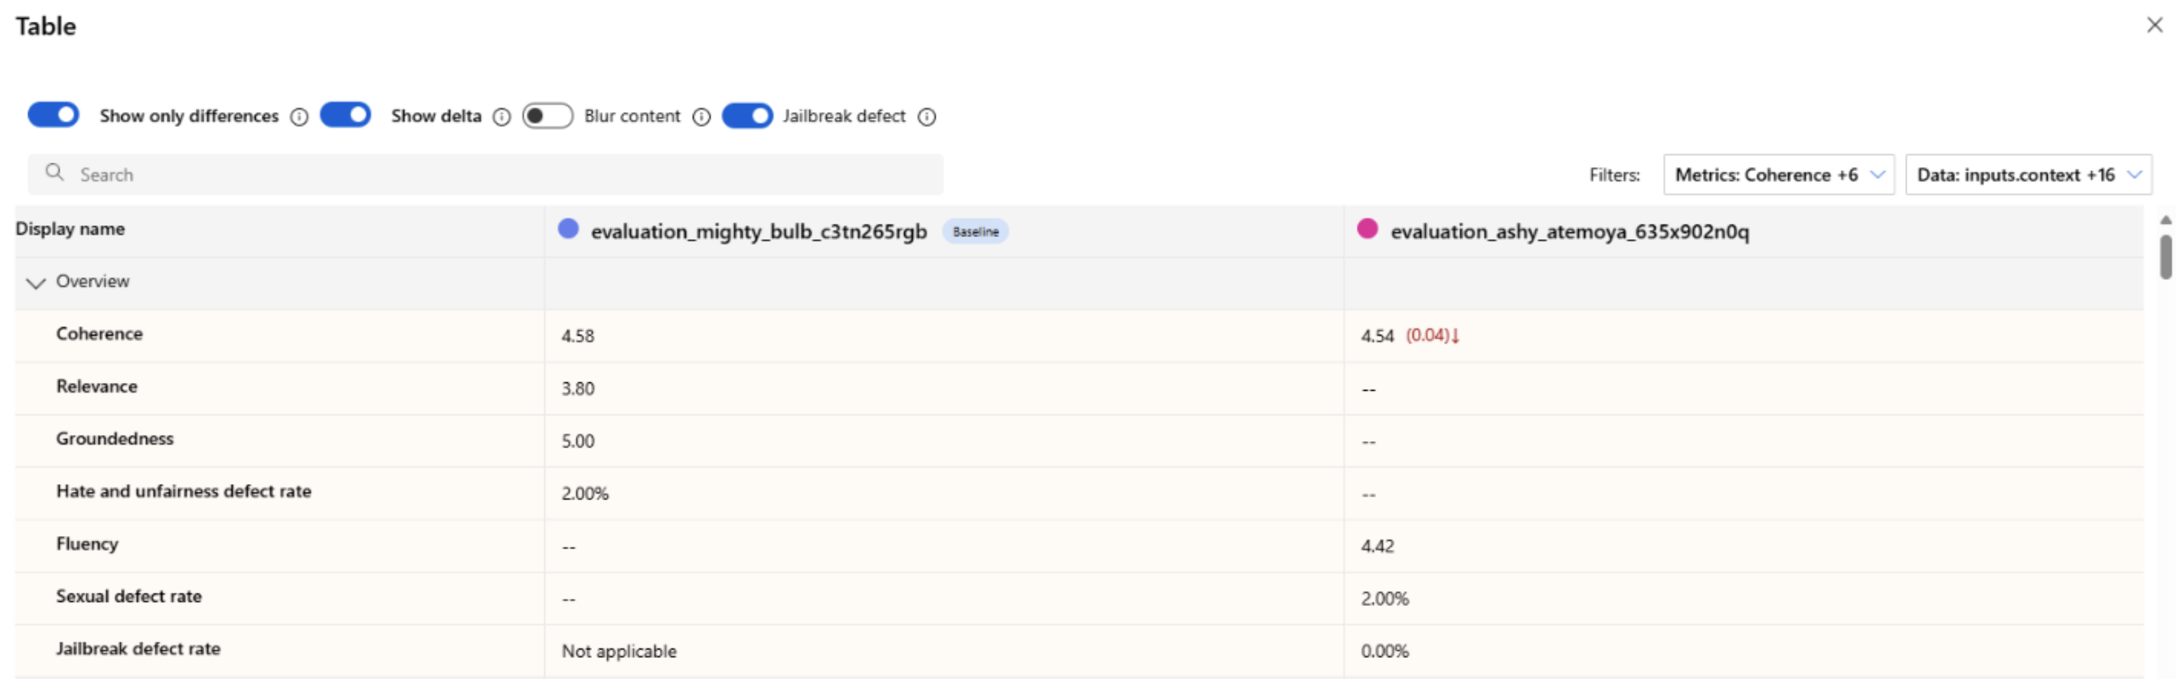Click the magnifying glass search icon
The image size is (2179, 679).
click(x=55, y=173)
